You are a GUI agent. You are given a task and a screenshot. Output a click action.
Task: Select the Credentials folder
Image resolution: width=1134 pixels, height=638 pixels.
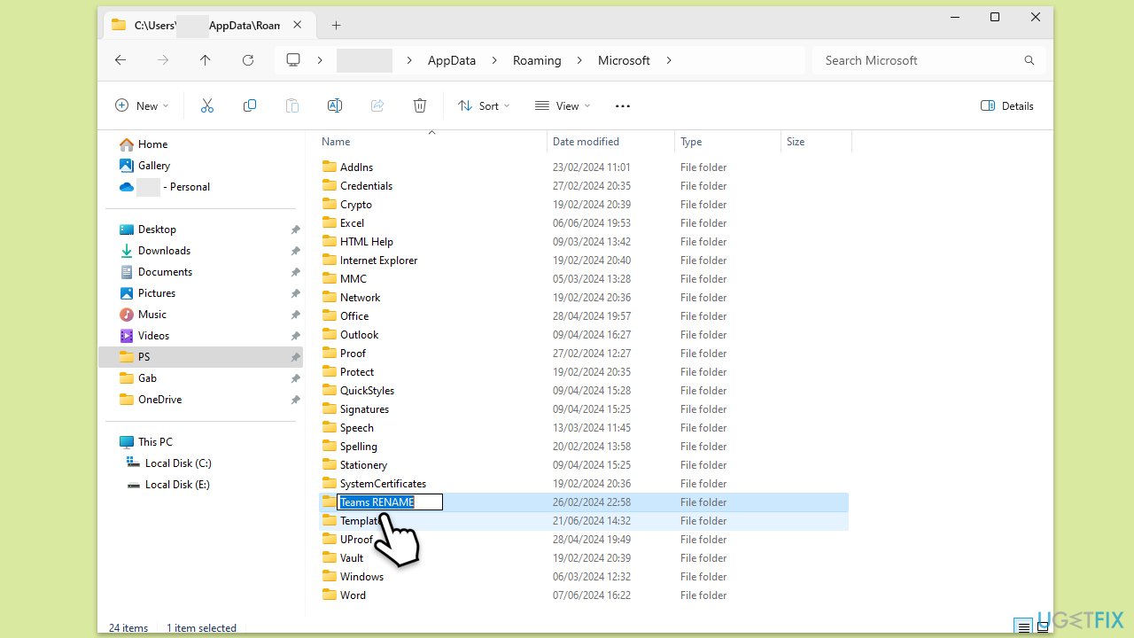(x=366, y=186)
